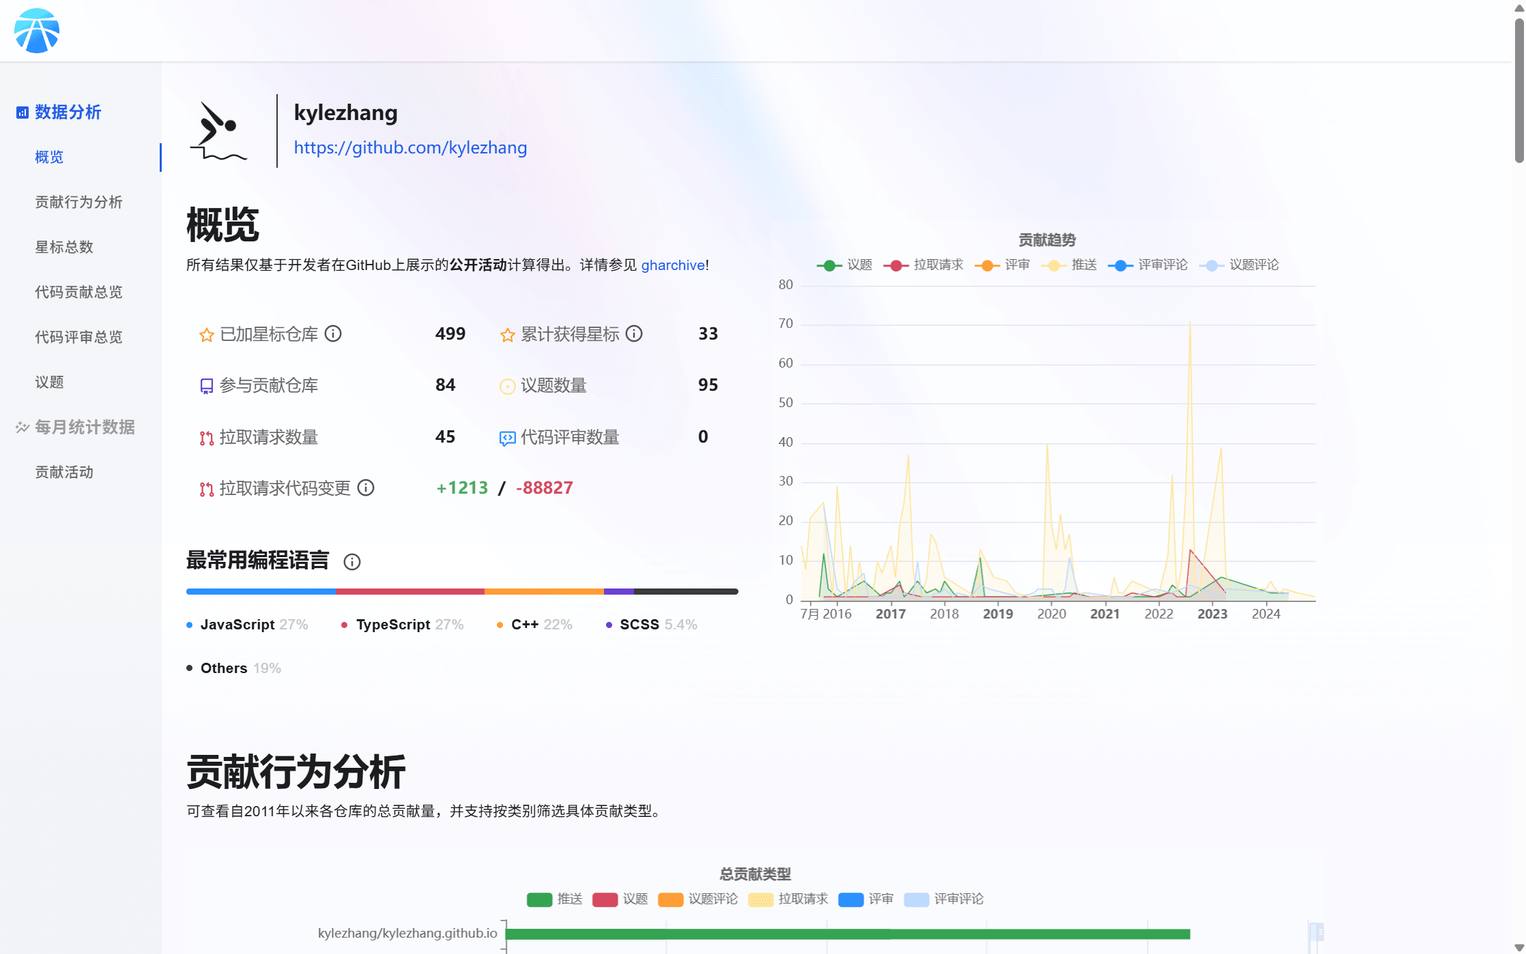Toggle 拉取请求 in 总贡献类型 legend
1526x954 pixels.
point(788,899)
